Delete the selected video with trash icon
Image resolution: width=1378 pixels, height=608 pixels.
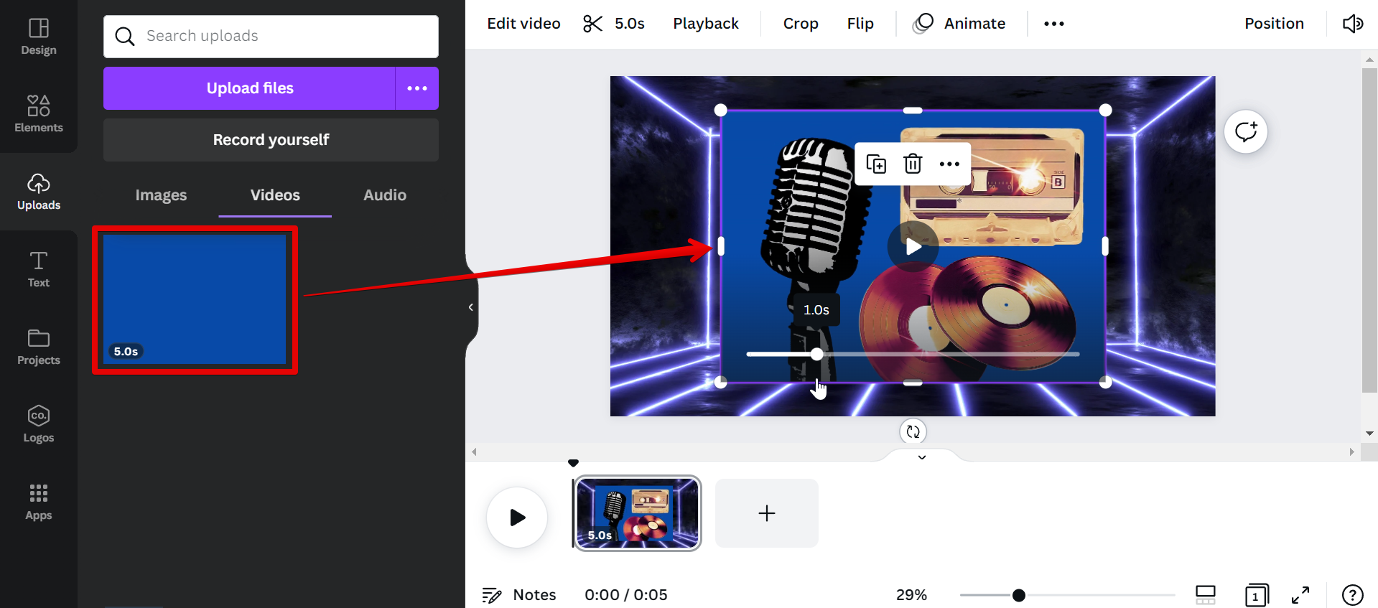913,164
